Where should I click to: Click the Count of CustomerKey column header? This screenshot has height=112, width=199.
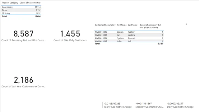[30, 3]
